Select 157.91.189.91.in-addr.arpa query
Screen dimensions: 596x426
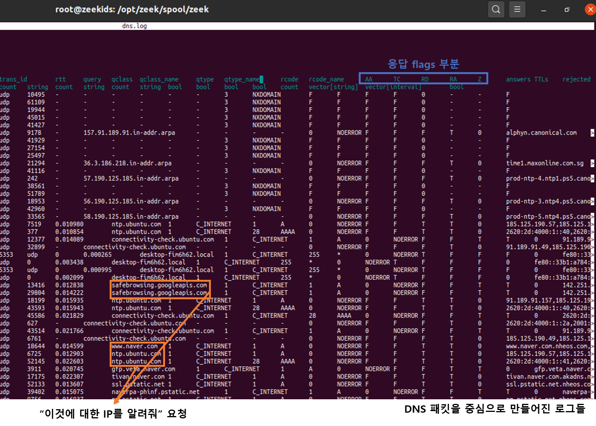[x=129, y=133]
